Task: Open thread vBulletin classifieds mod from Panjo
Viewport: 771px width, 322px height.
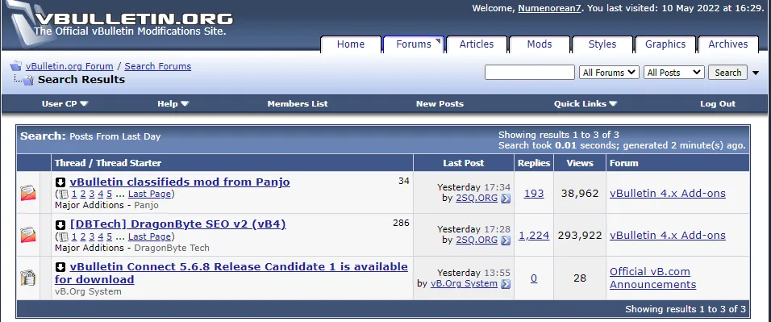Action: click(x=180, y=182)
